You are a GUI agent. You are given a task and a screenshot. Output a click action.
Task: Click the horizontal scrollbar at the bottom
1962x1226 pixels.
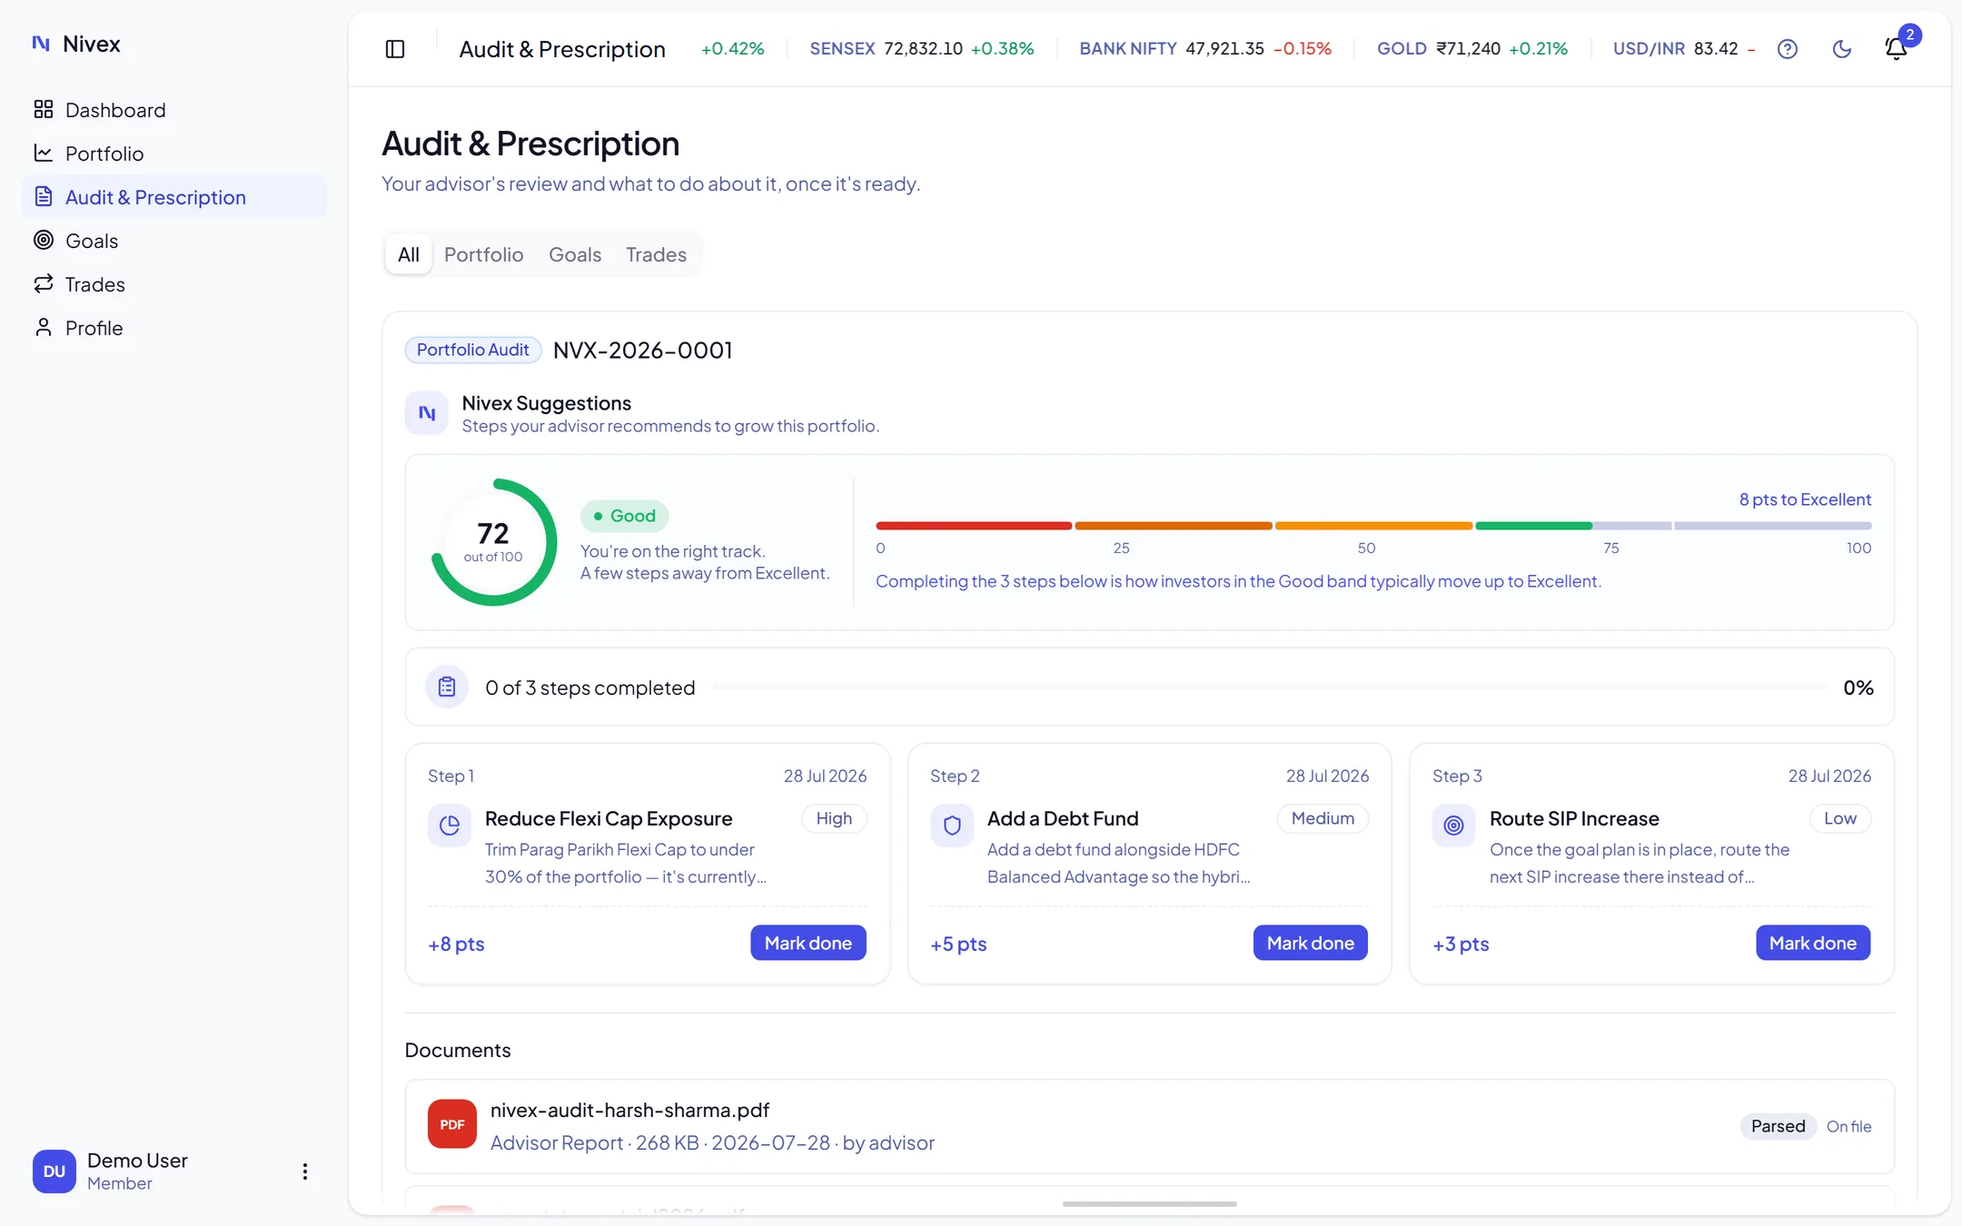[1150, 1204]
